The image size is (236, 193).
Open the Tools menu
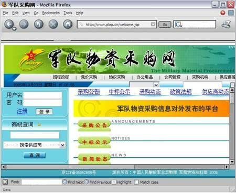(x=68, y=13)
